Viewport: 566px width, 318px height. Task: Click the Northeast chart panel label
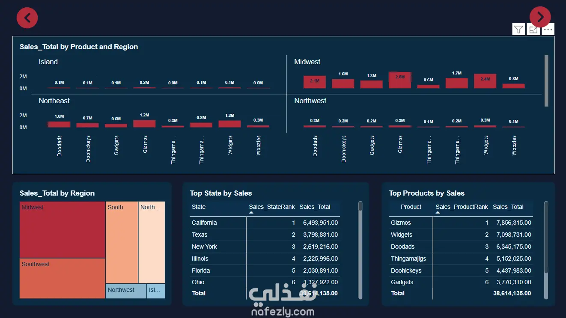(54, 101)
